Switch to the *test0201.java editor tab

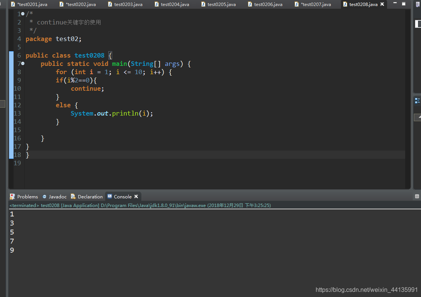(29, 4)
